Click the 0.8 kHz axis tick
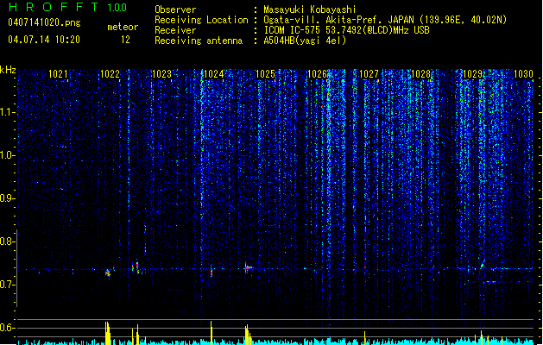Viewport: 543px width, 345px height. (x=8, y=241)
